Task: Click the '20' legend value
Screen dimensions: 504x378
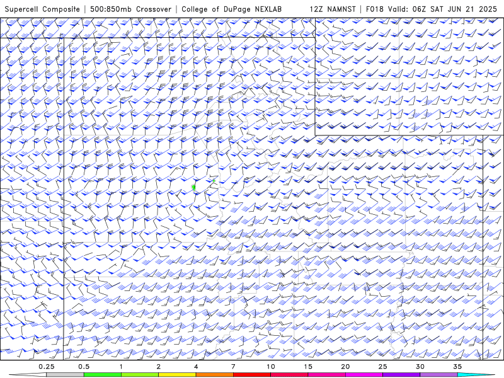Action: [x=345, y=367]
